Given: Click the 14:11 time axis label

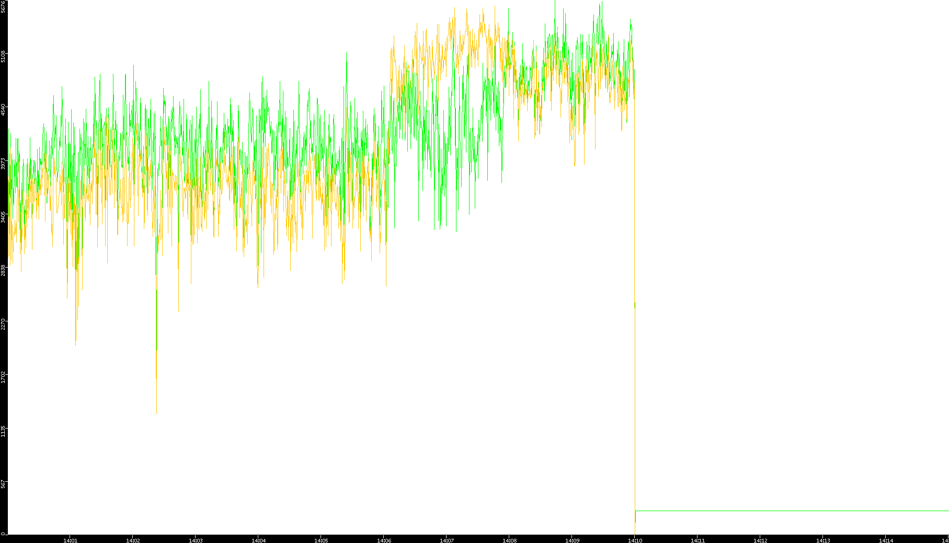Looking at the screenshot, I should 698,540.
